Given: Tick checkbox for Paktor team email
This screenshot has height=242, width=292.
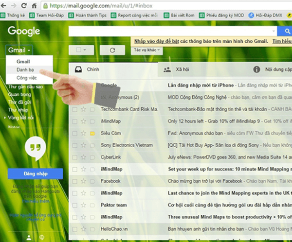Looking at the screenshot, I should (75, 205).
